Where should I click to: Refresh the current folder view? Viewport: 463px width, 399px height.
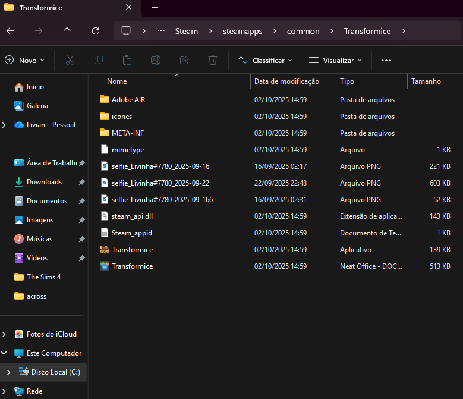coord(96,31)
